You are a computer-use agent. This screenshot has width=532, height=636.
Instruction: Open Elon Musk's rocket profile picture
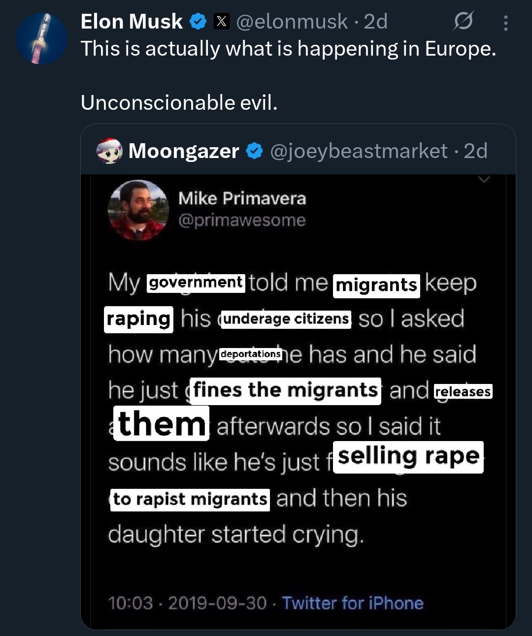pos(41,39)
